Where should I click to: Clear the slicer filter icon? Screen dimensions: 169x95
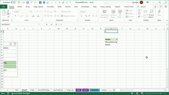click(x=15, y=44)
